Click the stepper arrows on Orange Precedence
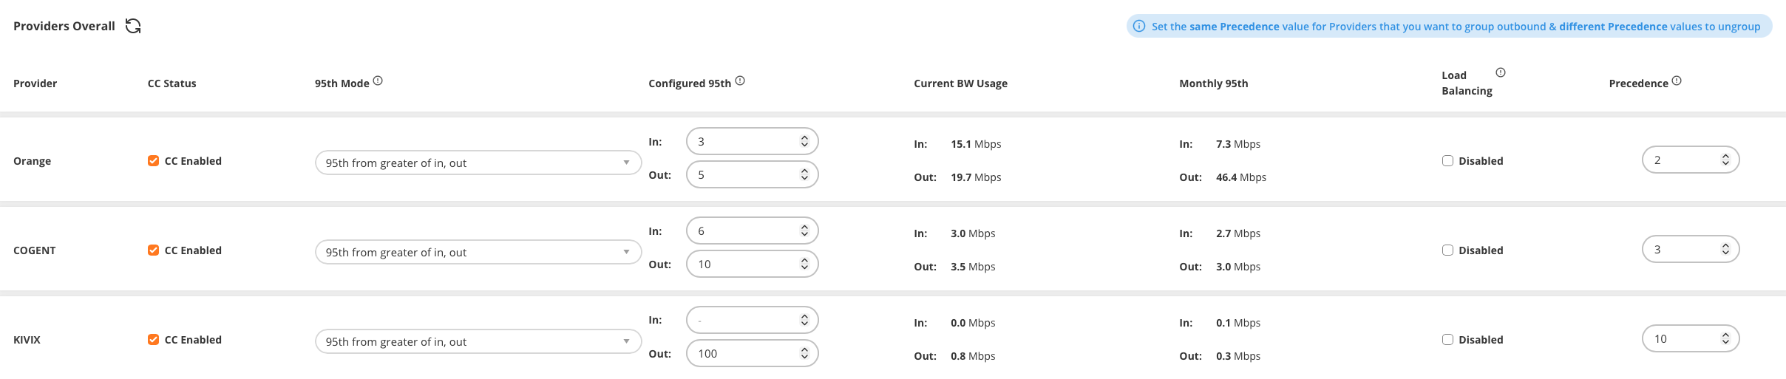Image resolution: width=1786 pixels, height=379 pixels. pyautogui.click(x=1725, y=160)
